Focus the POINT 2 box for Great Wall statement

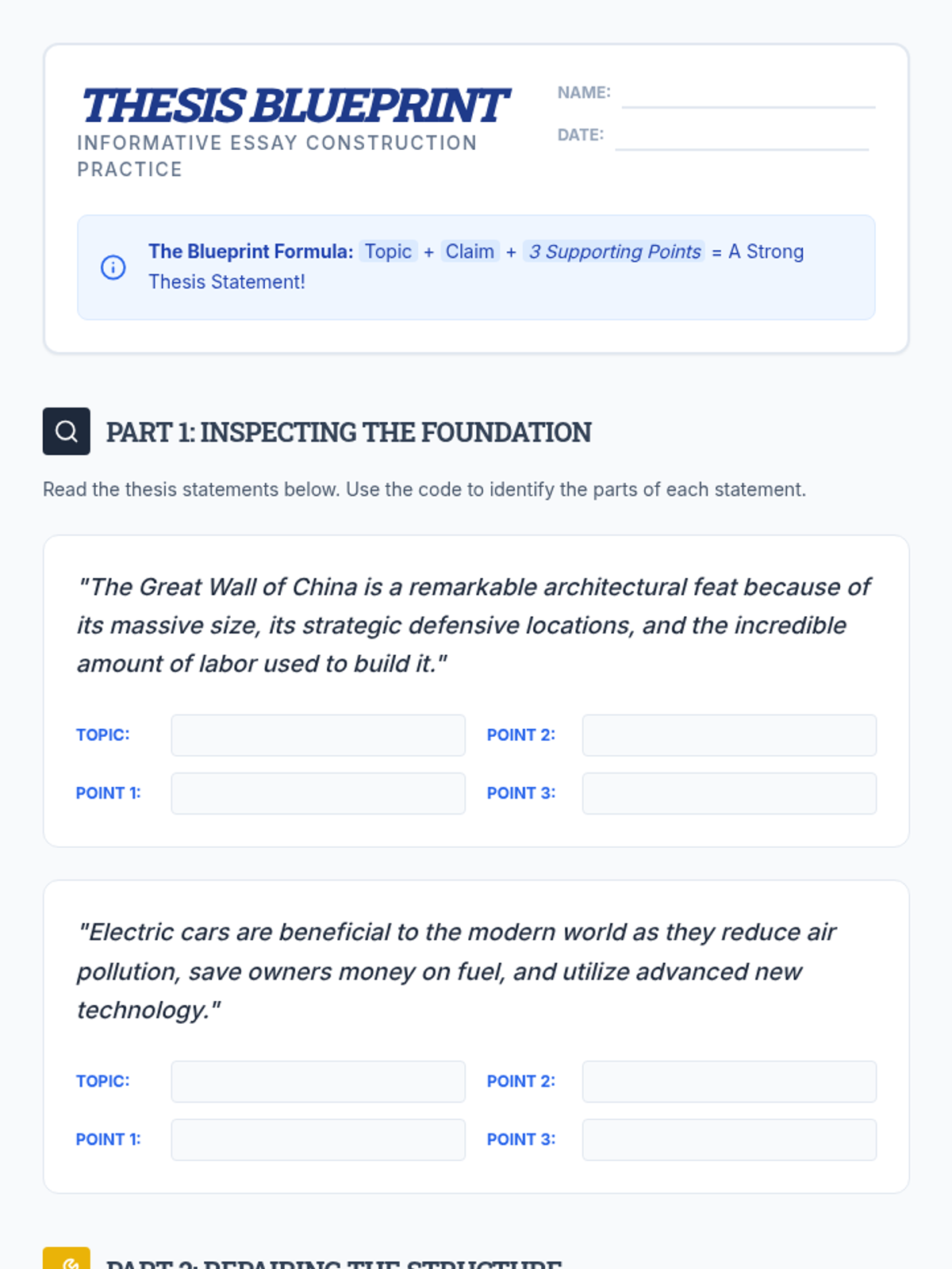click(x=729, y=735)
